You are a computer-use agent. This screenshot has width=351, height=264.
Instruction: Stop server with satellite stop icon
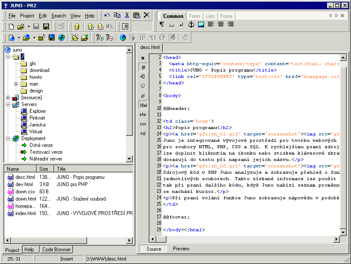coord(110,37)
